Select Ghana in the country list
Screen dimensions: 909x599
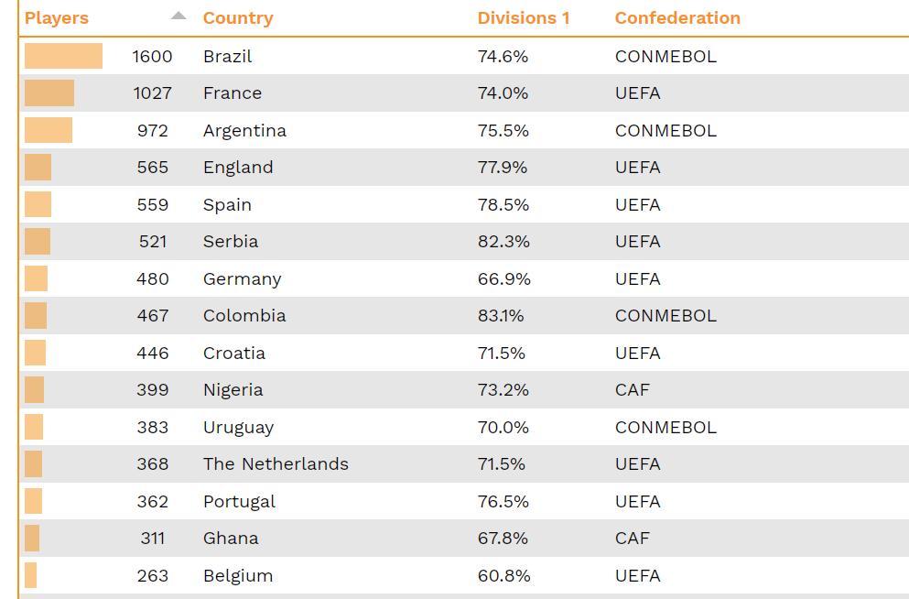231,539
